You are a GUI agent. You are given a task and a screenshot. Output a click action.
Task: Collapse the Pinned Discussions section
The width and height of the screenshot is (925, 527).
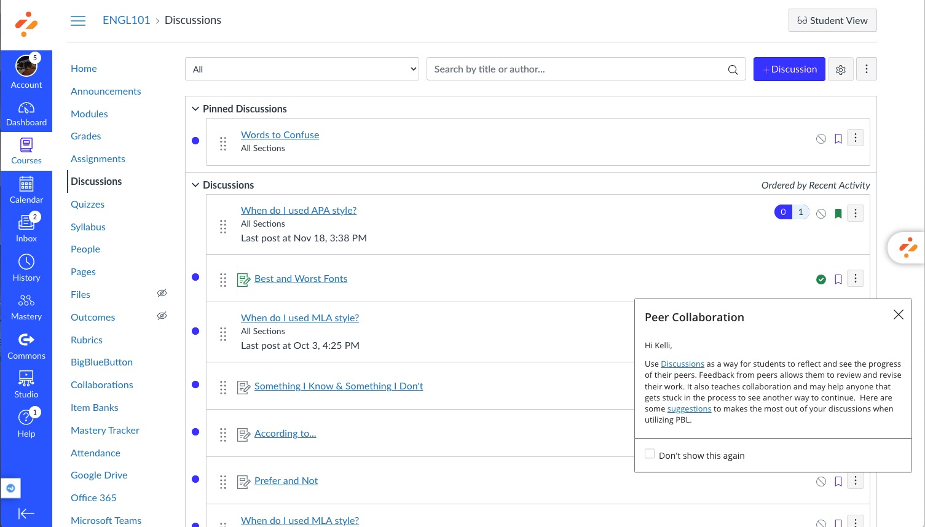tap(195, 109)
